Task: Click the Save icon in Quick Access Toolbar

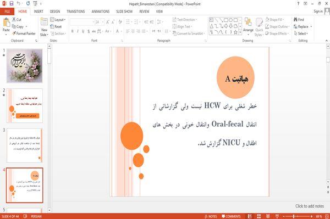Action: click(x=12, y=4)
